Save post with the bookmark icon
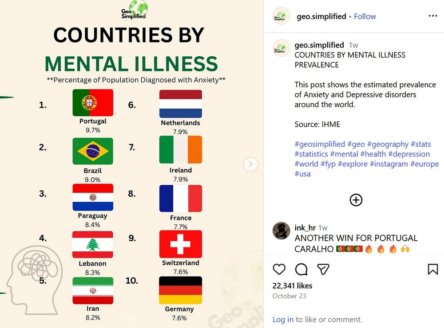The width and height of the screenshot is (444, 328). point(432,269)
